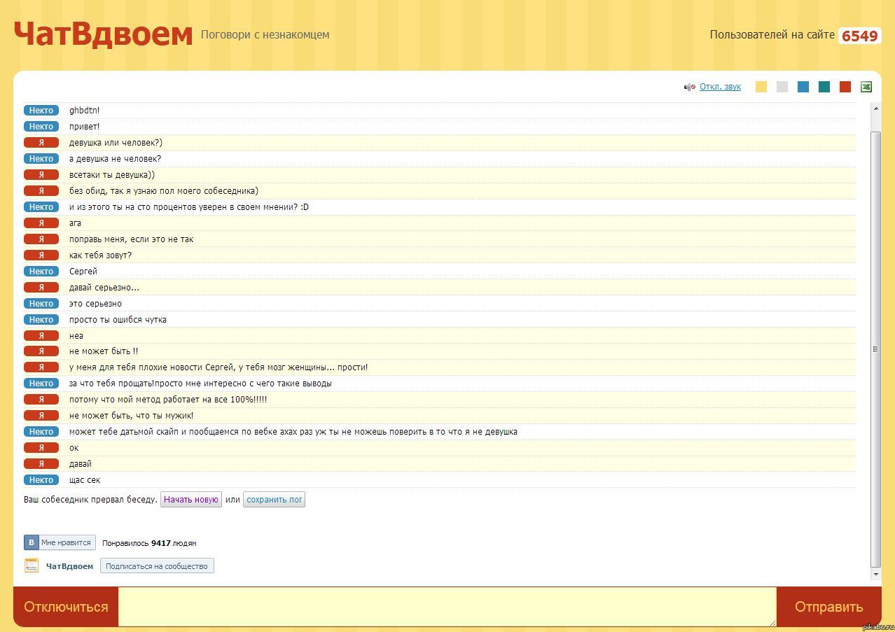The width and height of the screenshot is (895, 632).
Task: Select the yellow color theme
Action: [x=761, y=87]
